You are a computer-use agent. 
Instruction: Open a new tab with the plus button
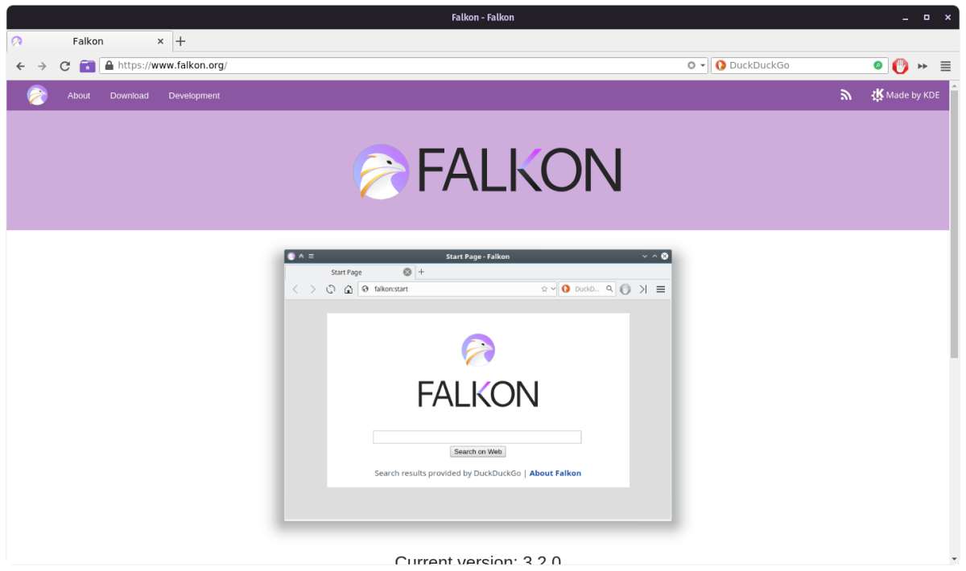[x=180, y=41]
